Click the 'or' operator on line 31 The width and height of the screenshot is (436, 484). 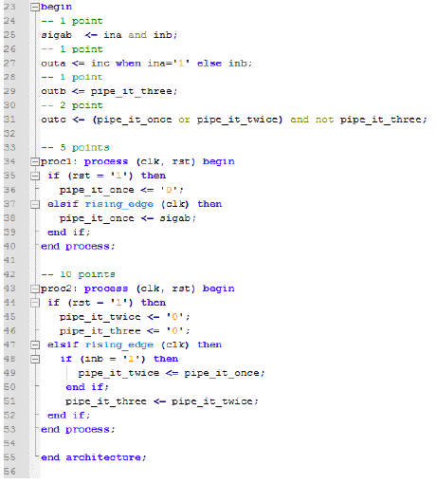pos(184,120)
